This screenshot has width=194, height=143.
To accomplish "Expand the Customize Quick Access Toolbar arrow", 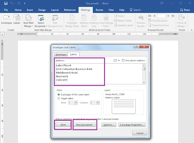I will click(25, 3).
